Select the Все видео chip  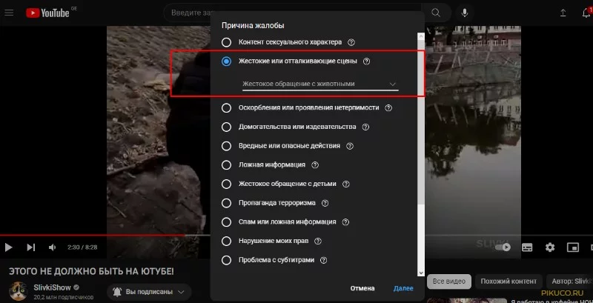[x=449, y=282]
